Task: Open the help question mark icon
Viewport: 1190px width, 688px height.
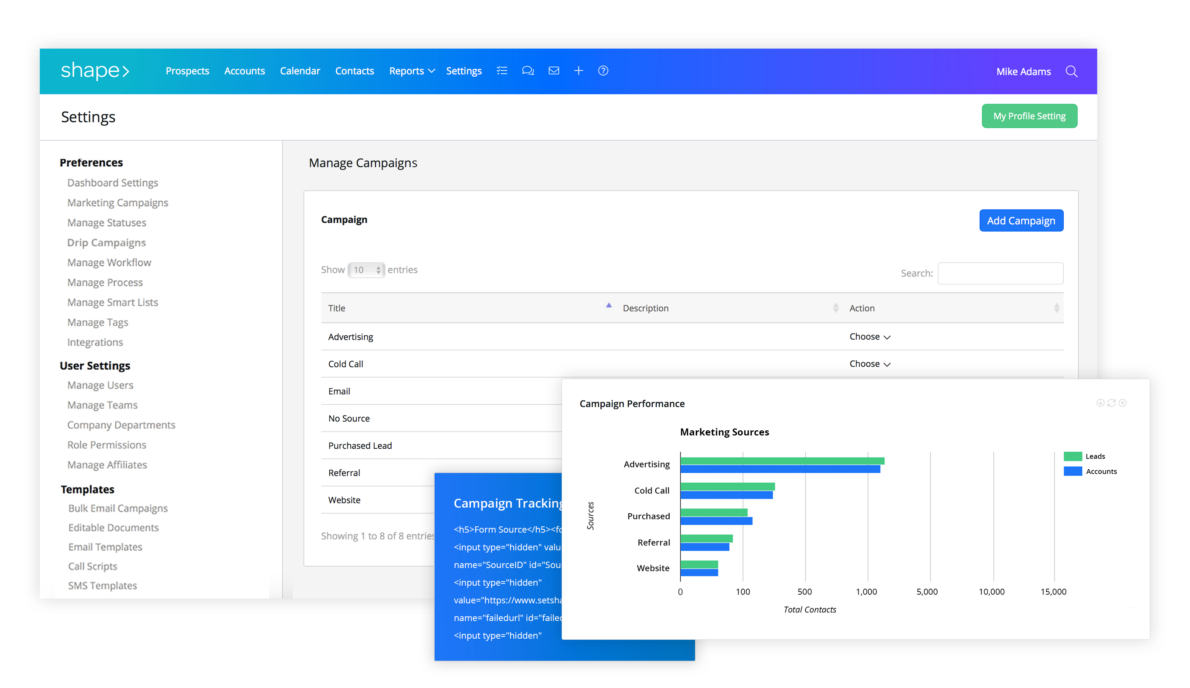Action: click(x=603, y=71)
